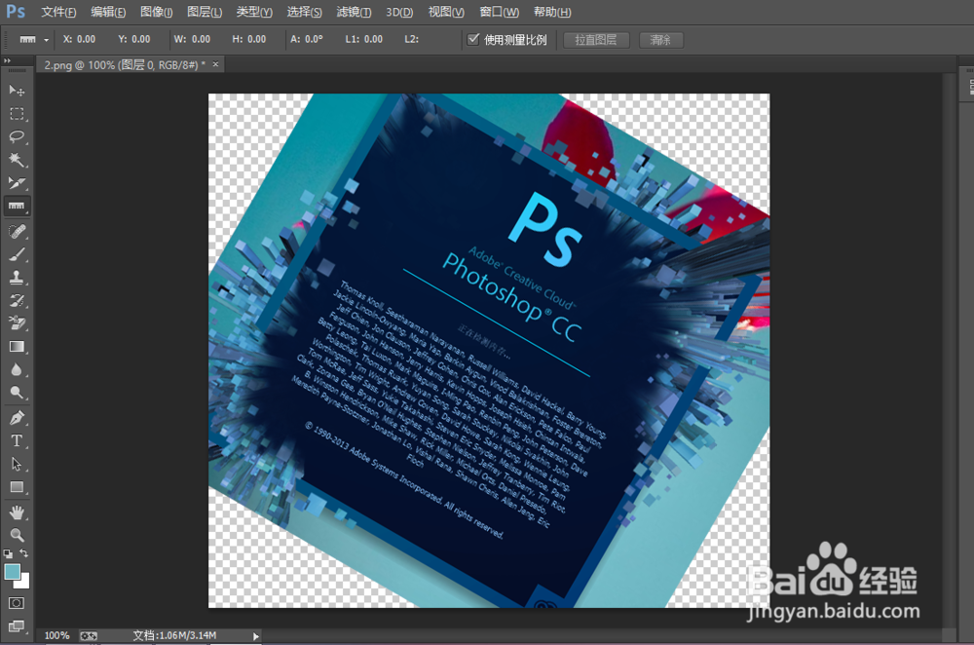The width and height of the screenshot is (974, 645).
Task: Open the 视图(V) menu
Action: point(446,12)
